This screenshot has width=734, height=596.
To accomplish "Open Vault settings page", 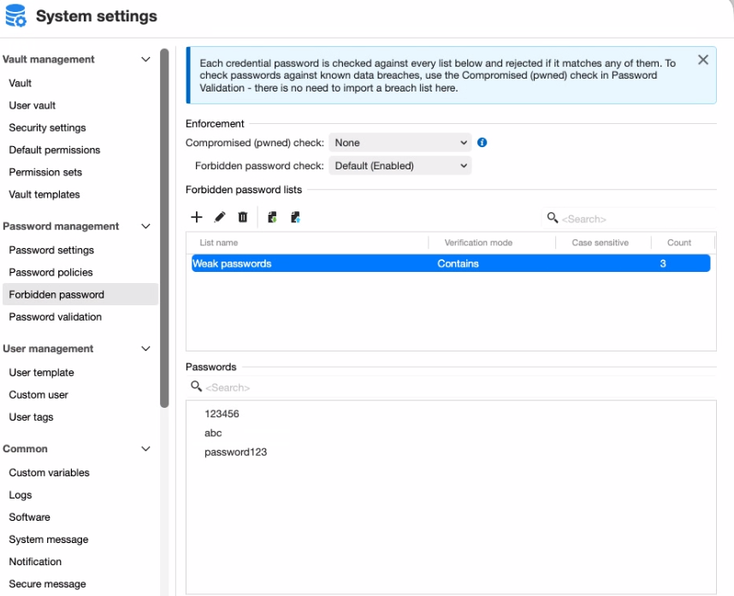I will tap(21, 83).
